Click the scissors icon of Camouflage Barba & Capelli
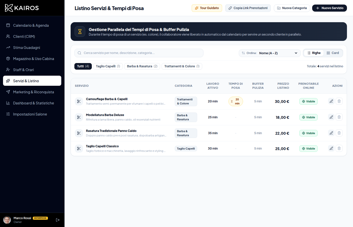 pos(79,101)
